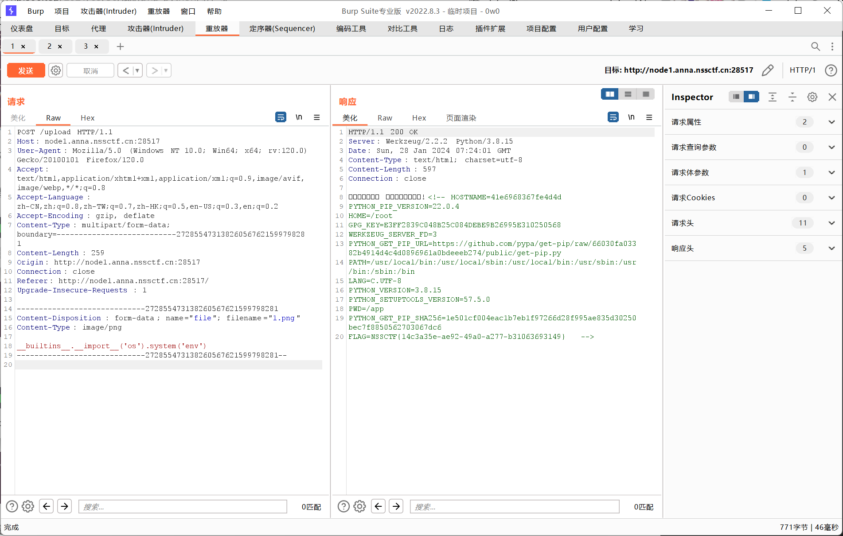Switch to the 代理 tab
Screen dimensions: 843x536
tap(98, 28)
